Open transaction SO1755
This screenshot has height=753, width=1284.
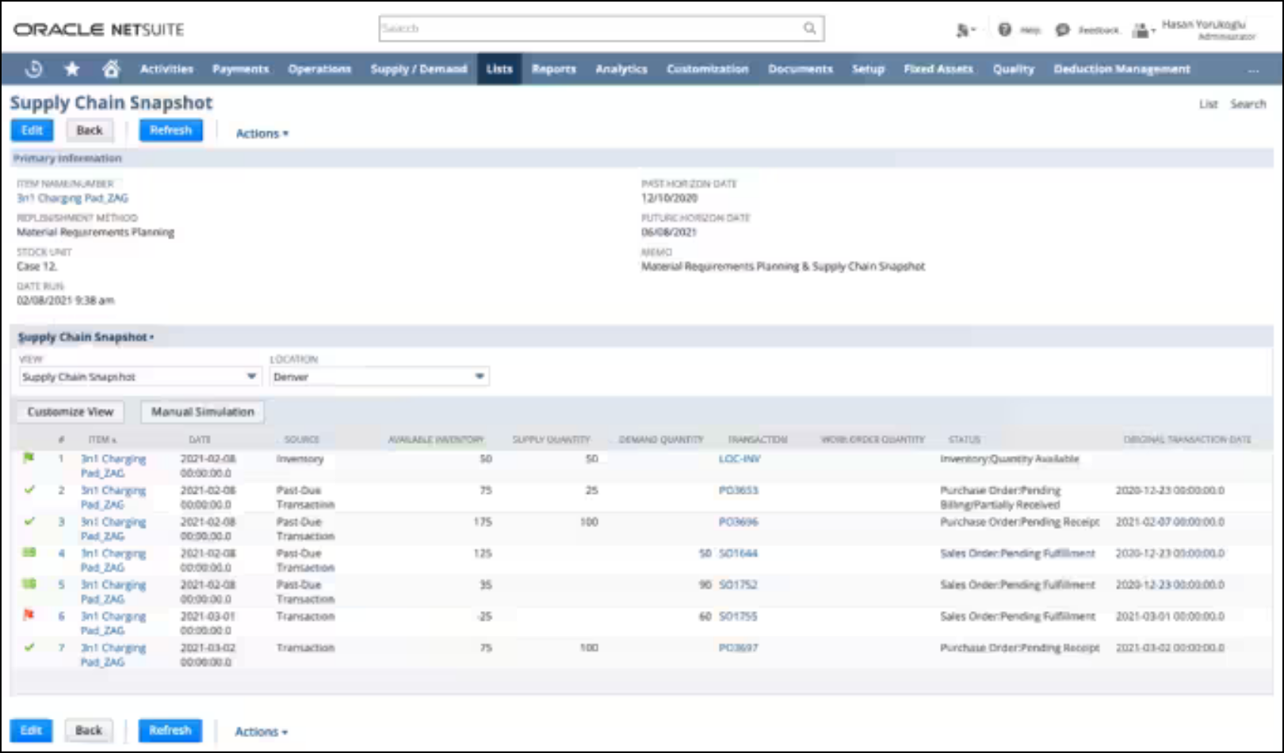coord(738,616)
